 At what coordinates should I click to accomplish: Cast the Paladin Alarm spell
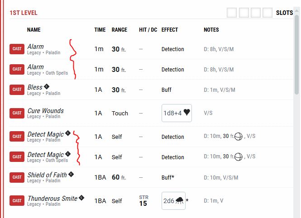17,49
